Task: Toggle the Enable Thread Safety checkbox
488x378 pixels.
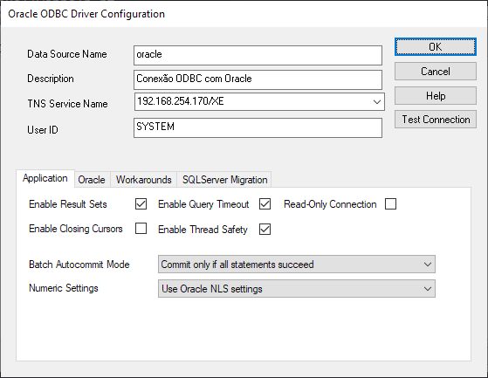Action: click(265, 230)
